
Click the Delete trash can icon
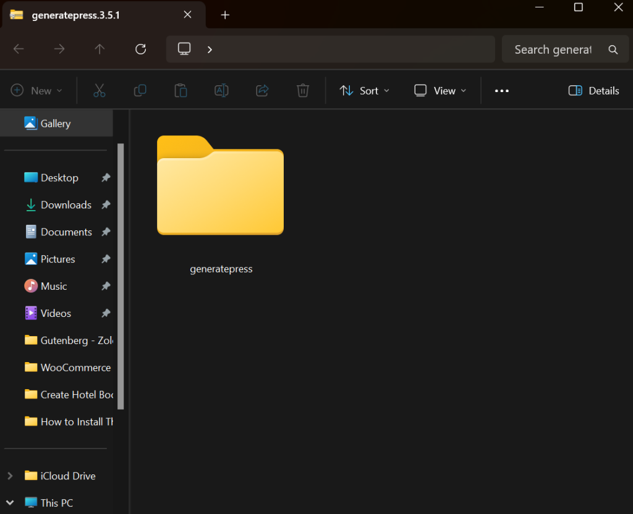coord(302,91)
